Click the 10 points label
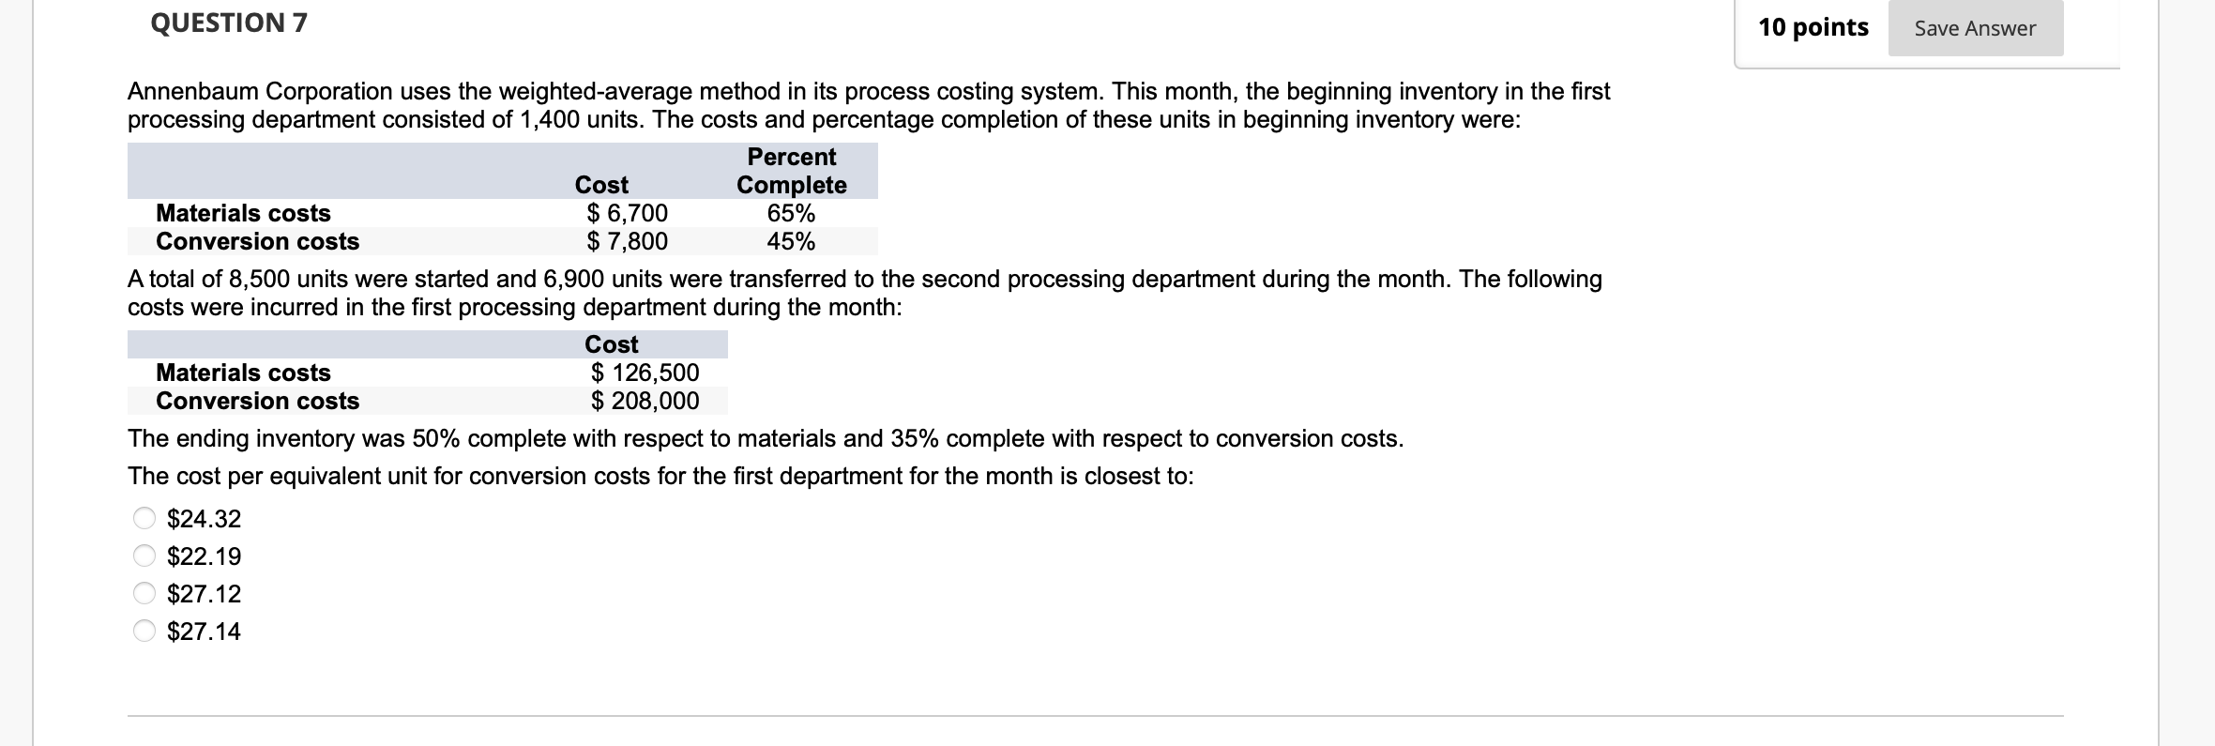 click(x=1813, y=27)
